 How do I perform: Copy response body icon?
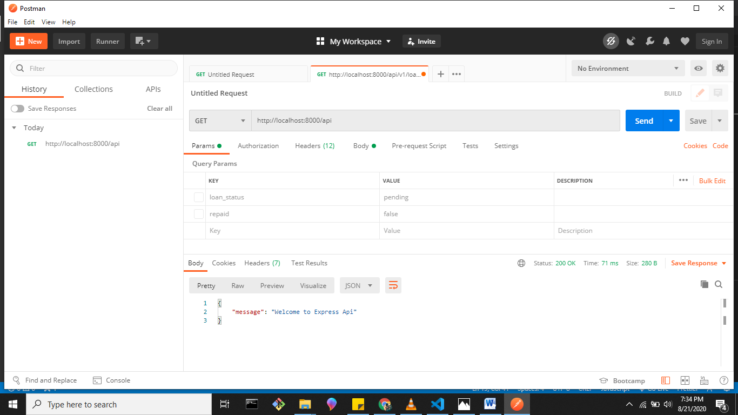(705, 284)
